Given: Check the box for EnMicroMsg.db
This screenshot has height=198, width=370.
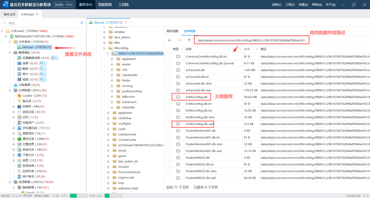Looking at the screenshot, I should (x=167, y=97).
